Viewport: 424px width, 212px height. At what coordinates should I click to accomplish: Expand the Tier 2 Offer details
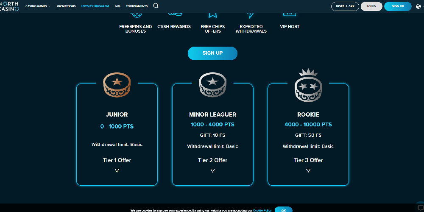(x=212, y=170)
